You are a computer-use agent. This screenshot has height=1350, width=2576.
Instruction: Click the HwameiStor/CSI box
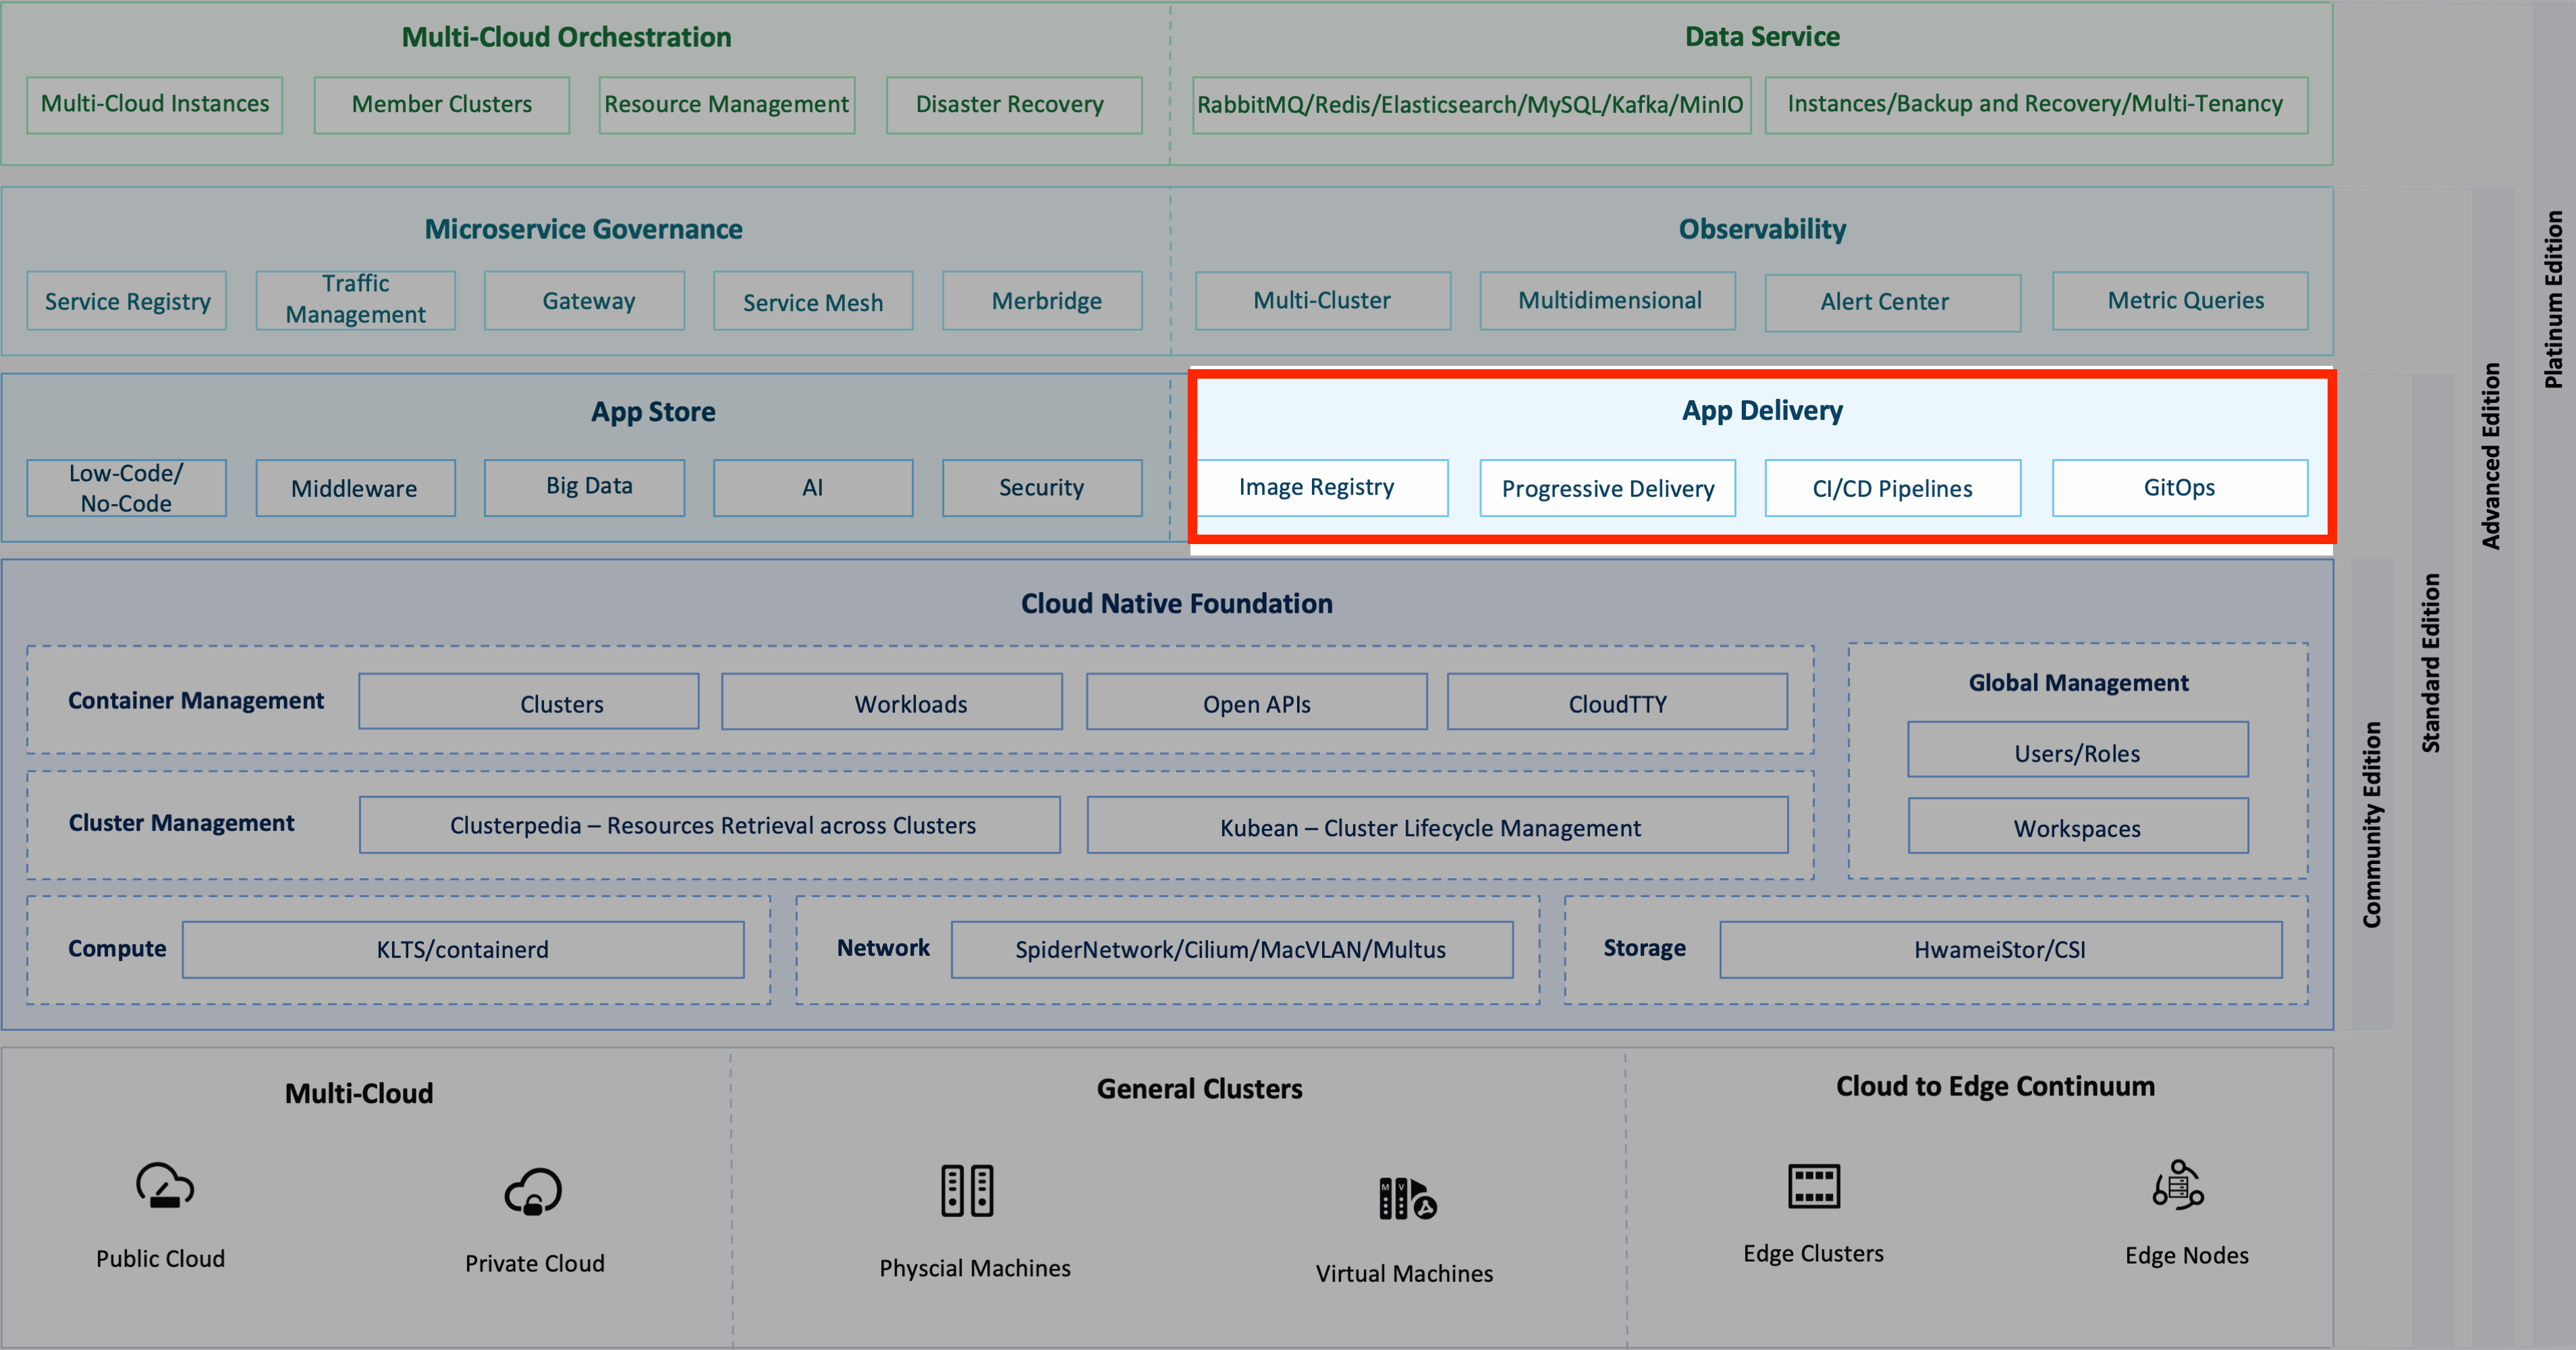point(2001,950)
